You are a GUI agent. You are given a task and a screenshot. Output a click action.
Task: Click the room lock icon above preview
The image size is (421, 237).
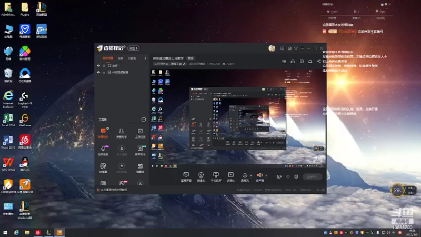point(293,62)
